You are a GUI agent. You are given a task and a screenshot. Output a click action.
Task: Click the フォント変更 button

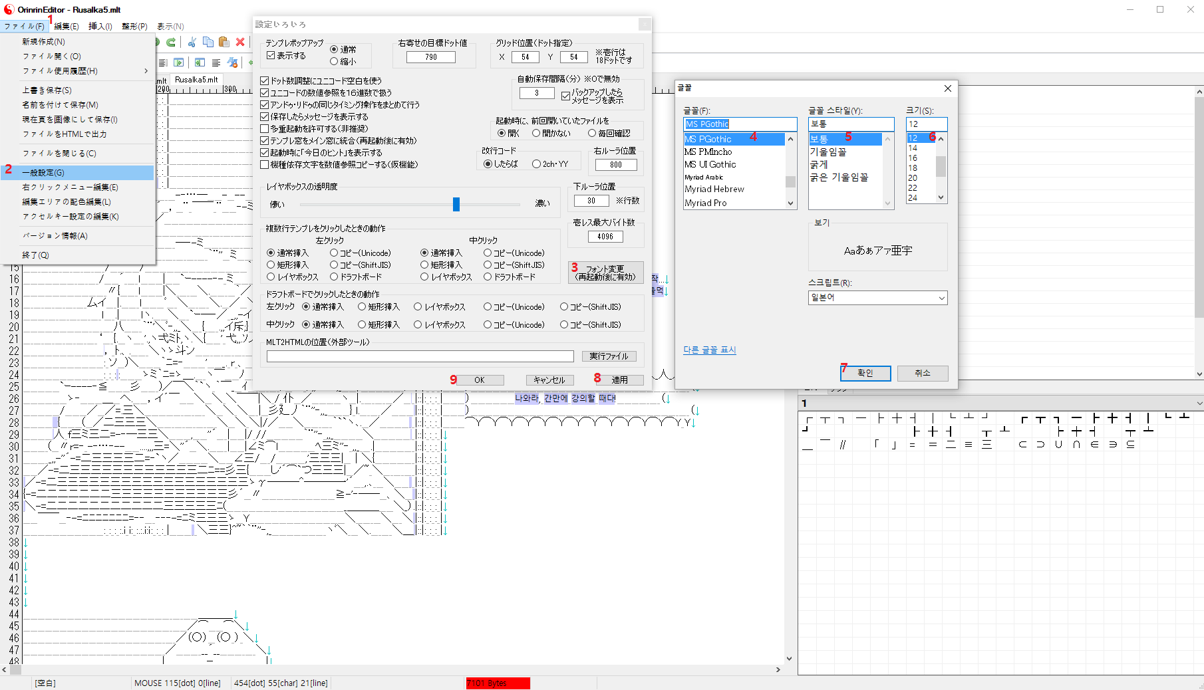(x=605, y=273)
